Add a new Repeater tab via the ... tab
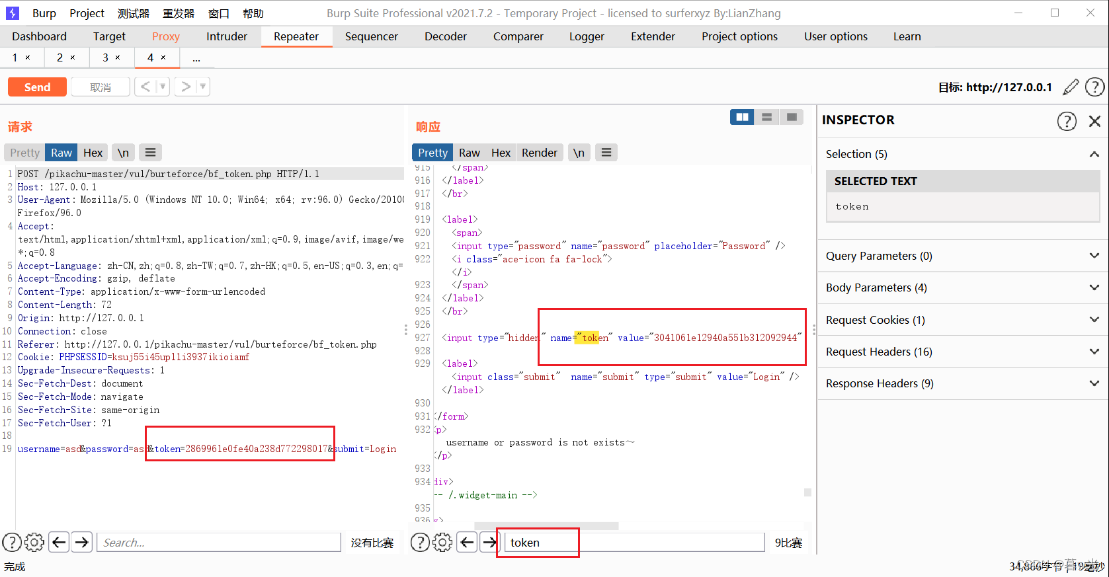 click(196, 59)
